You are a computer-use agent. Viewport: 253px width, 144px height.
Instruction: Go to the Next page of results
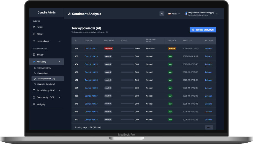coord(209,127)
